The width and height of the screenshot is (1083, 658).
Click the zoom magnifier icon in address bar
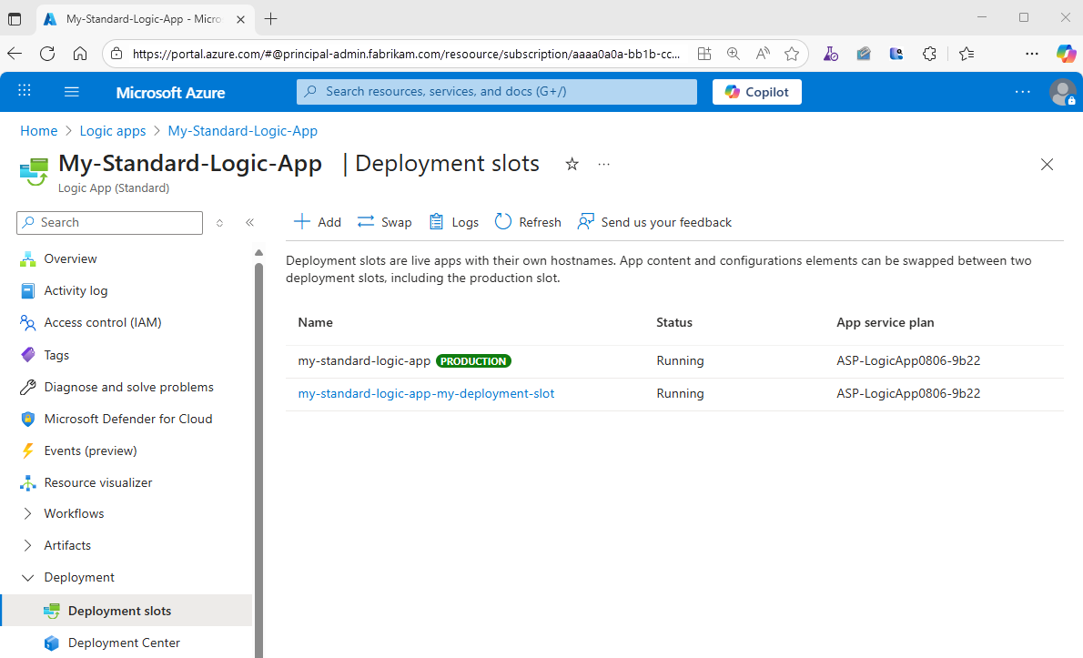click(x=734, y=54)
